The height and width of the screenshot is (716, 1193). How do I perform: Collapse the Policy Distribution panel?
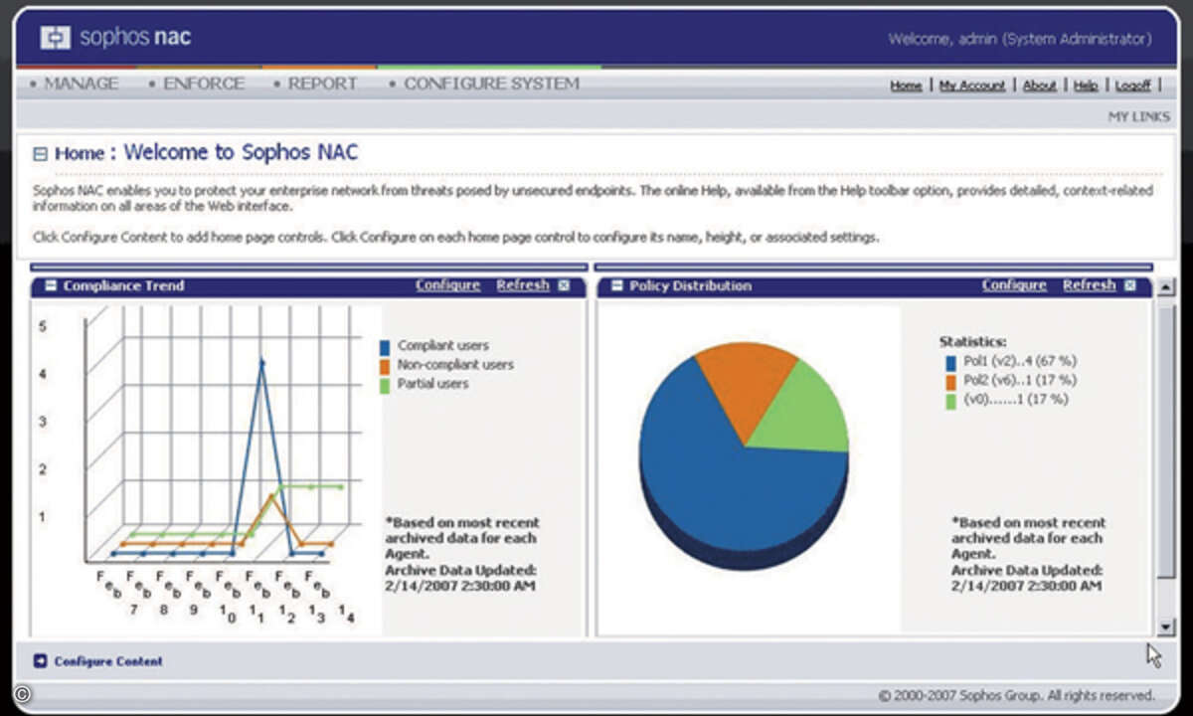click(616, 286)
